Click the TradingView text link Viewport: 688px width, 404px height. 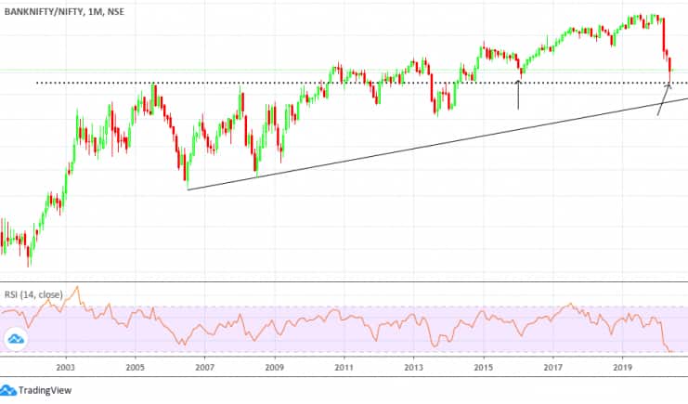(45, 391)
